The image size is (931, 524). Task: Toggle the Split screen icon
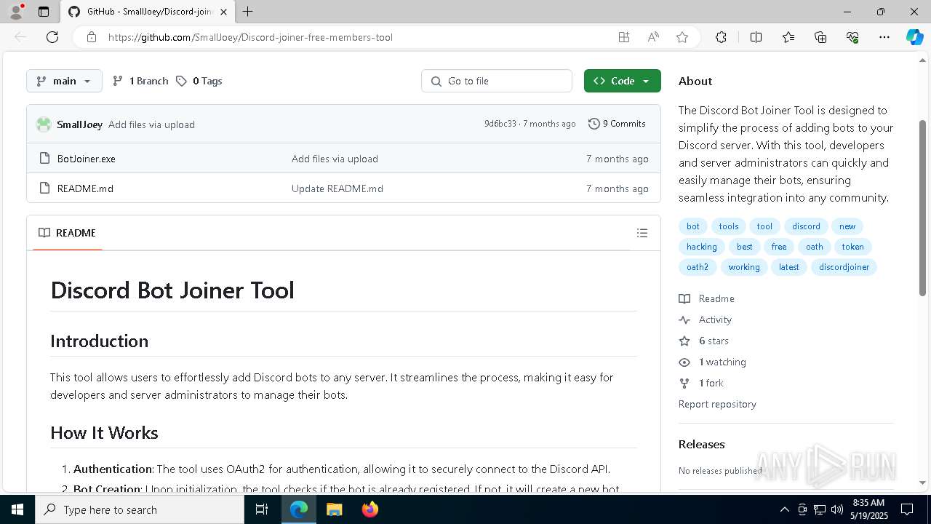(756, 37)
